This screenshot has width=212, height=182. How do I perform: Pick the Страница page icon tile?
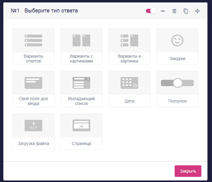coord(81,125)
